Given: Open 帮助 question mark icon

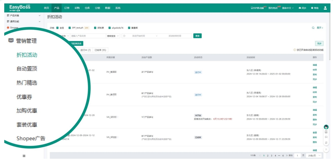Looking at the screenshot, I should 312,8.
